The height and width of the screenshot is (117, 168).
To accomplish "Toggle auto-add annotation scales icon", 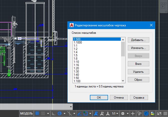I will coord(102,114).
